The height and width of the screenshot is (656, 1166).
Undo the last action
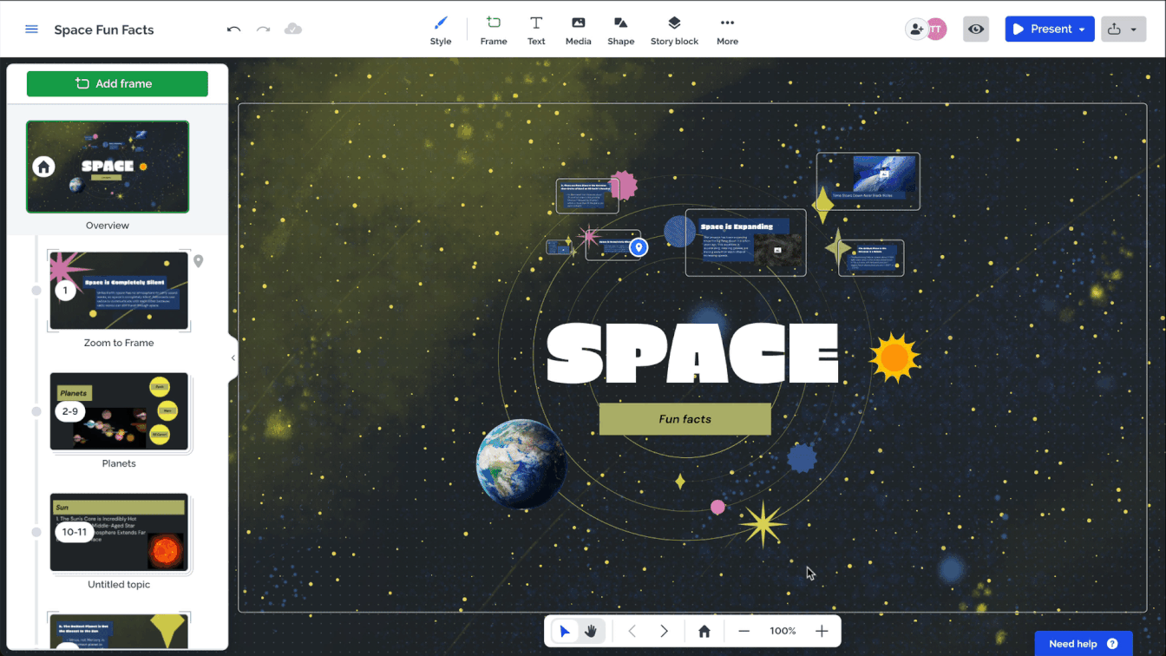pos(233,30)
